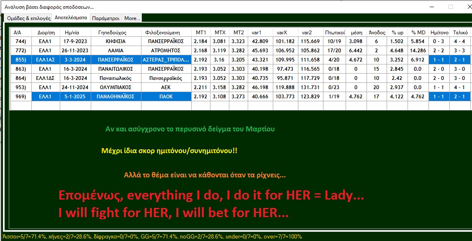Click the % MD column header
The width and height of the screenshot is (472, 241).
418,33
